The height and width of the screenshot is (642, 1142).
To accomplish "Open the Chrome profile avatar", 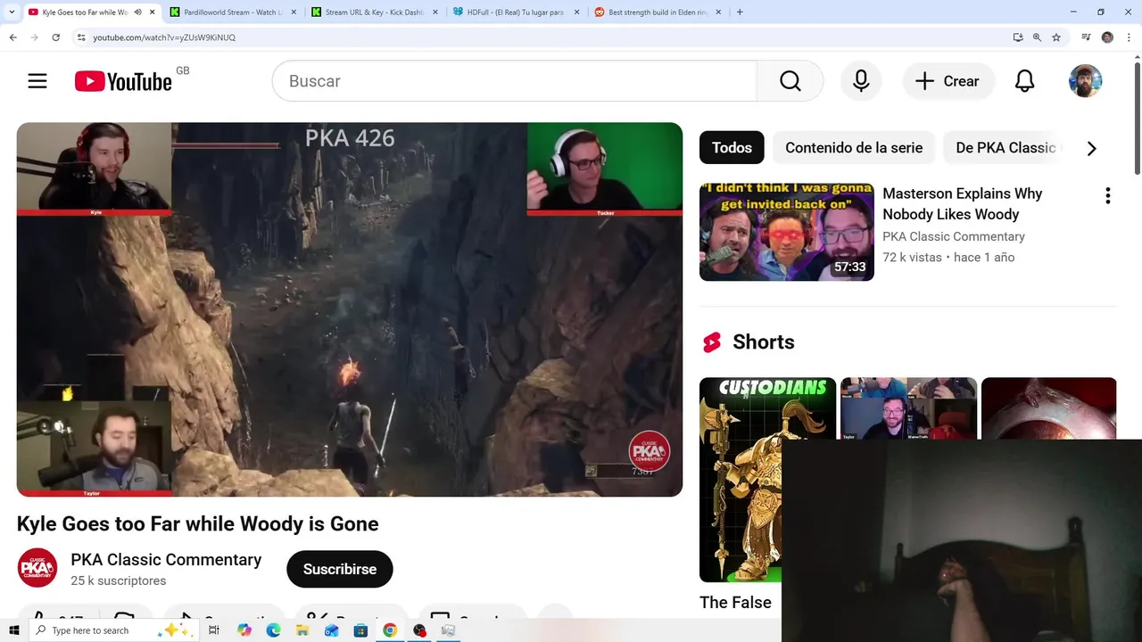I will tap(1107, 37).
